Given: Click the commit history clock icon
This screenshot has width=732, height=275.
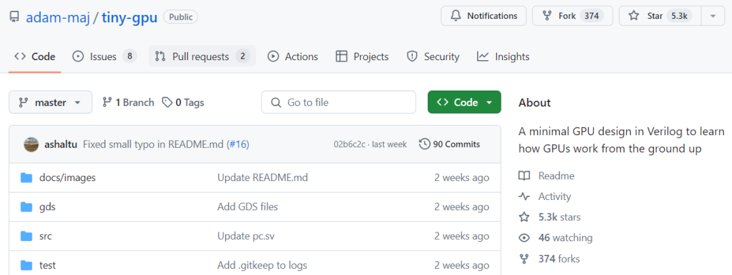Looking at the screenshot, I should pyautogui.click(x=424, y=144).
